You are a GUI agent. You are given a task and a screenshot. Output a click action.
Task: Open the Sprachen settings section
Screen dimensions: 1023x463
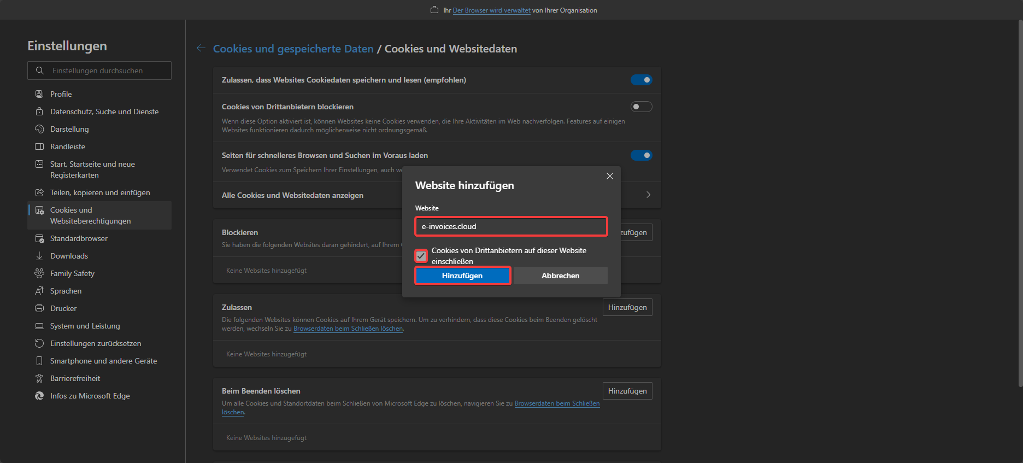pos(66,291)
